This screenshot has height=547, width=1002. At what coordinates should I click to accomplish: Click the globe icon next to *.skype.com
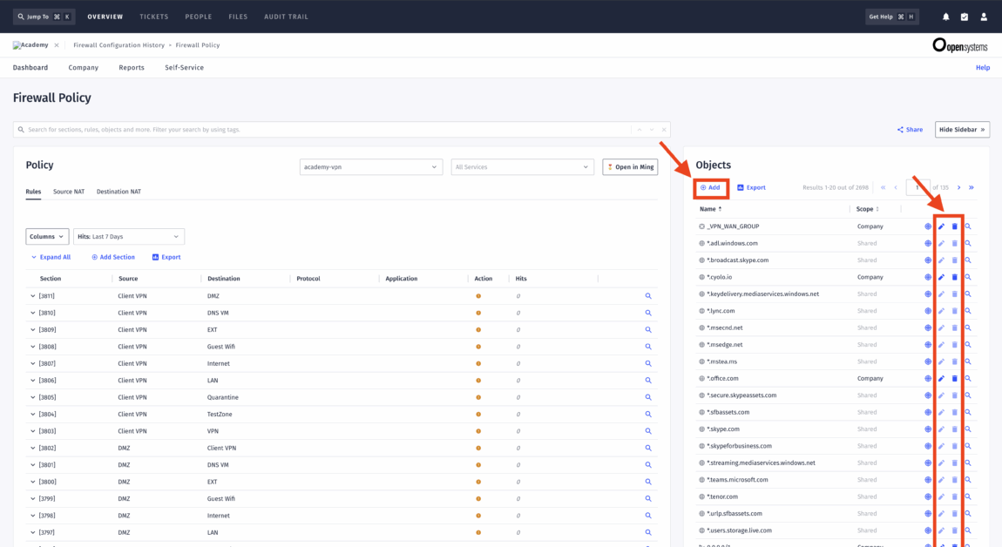coord(927,429)
